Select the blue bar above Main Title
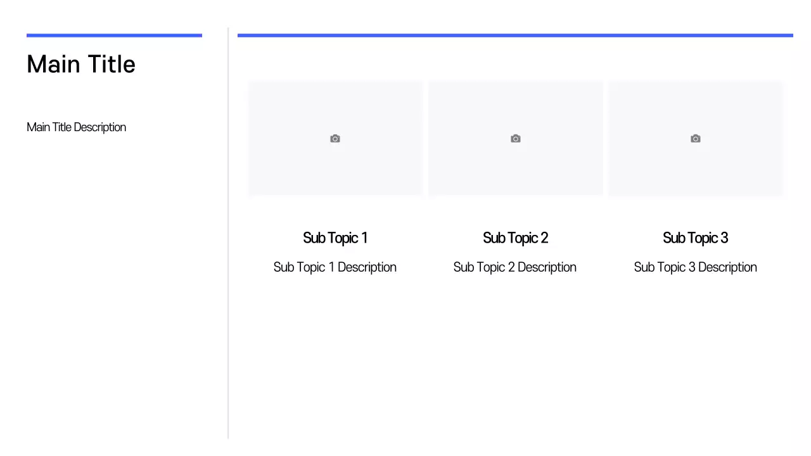811x456 pixels. 114,35
